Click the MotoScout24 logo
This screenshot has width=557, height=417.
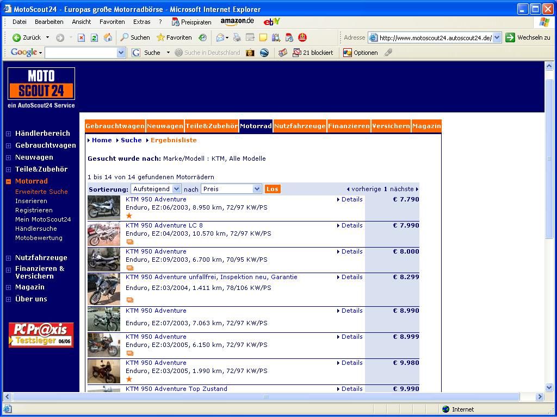41,84
